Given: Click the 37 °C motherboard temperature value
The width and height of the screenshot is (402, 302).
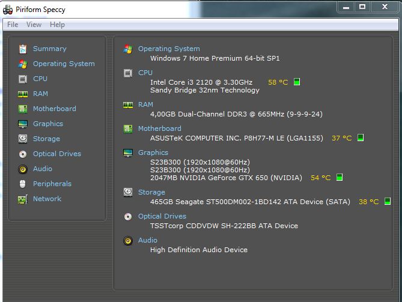Looking at the screenshot, I should click(341, 138).
